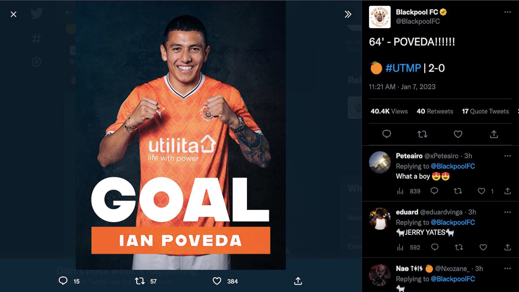The image size is (519, 292).
Task: Like the Blackpool FC tweet in the sidebar
Action: 458,134
